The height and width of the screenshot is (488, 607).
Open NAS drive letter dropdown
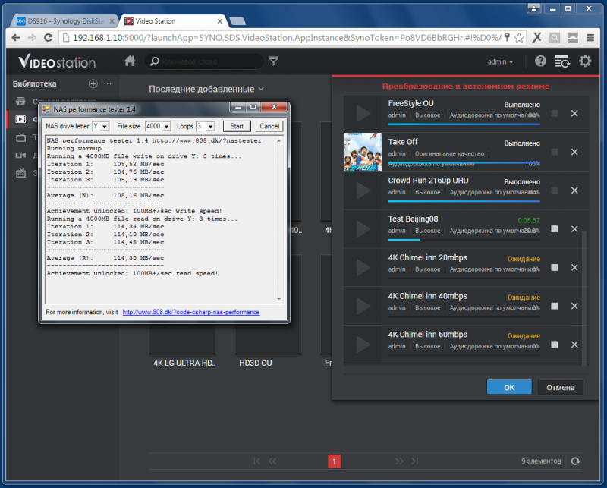pos(105,126)
